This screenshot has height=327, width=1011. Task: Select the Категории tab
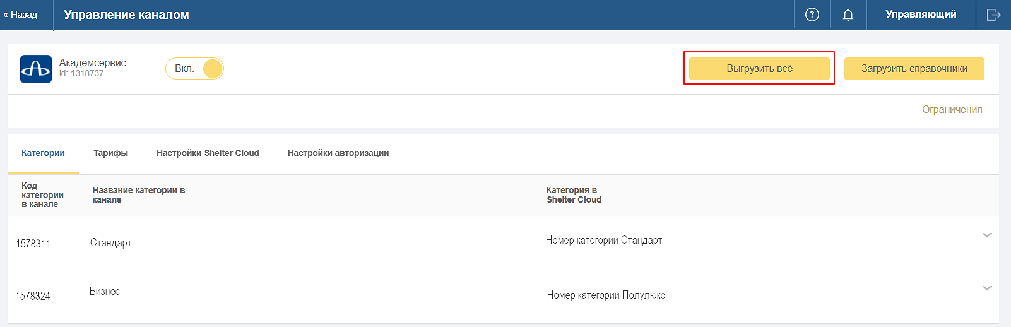(43, 153)
